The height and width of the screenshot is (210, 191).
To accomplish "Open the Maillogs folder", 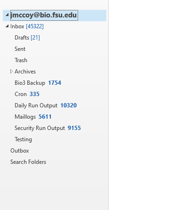I will pyautogui.click(x=33, y=117).
